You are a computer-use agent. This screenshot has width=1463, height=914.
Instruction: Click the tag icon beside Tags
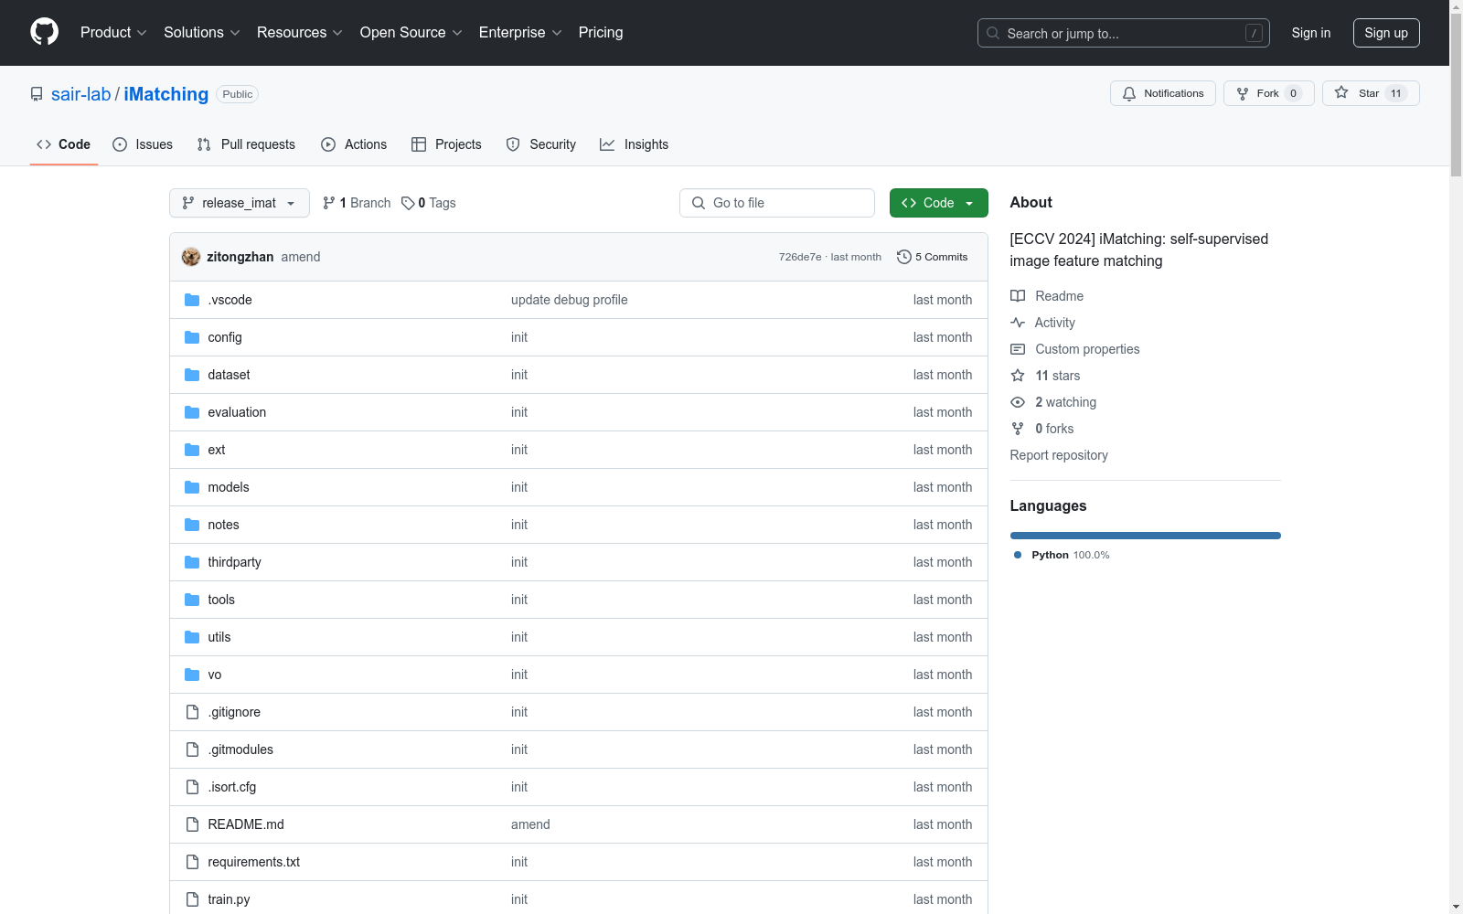408,203
